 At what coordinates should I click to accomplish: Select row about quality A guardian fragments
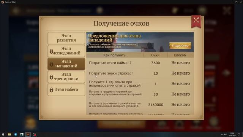(140, 105)
